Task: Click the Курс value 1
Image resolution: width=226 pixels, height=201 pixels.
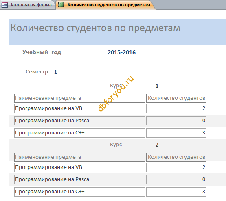Action: pyautogui.click(x=157, y=86)
